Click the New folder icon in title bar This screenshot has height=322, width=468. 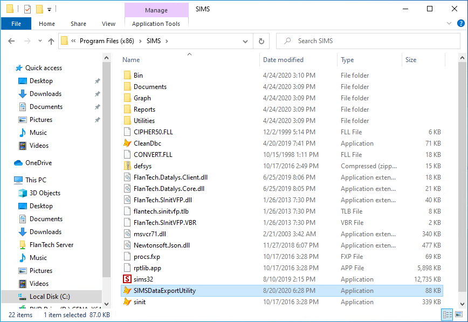tap(39, 9)
